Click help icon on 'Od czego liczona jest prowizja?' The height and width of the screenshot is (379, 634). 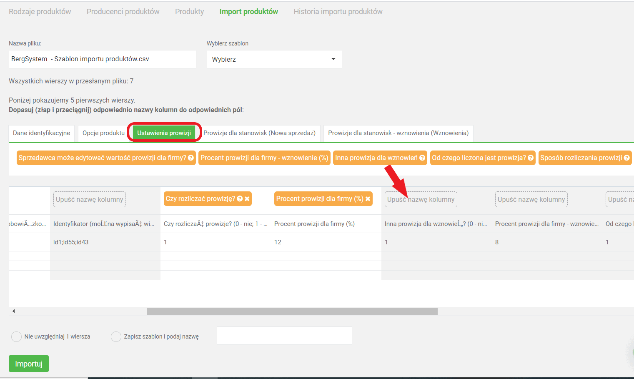click(531, 158)
